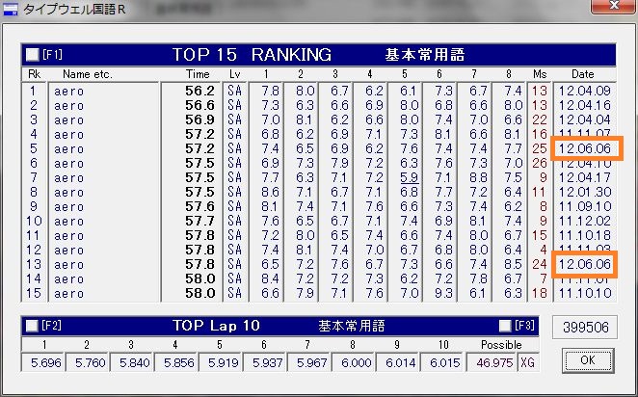Select the time 56.6 in rank 2
638x397 pixels.
(199, 105)
